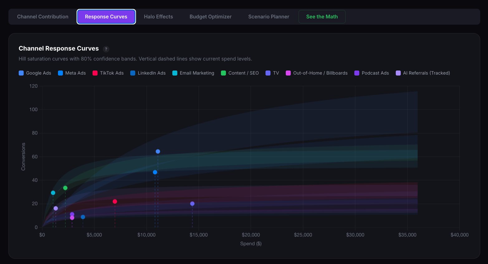
Task: Click the lavender AI Referrals data point
Action: (56, 208)
